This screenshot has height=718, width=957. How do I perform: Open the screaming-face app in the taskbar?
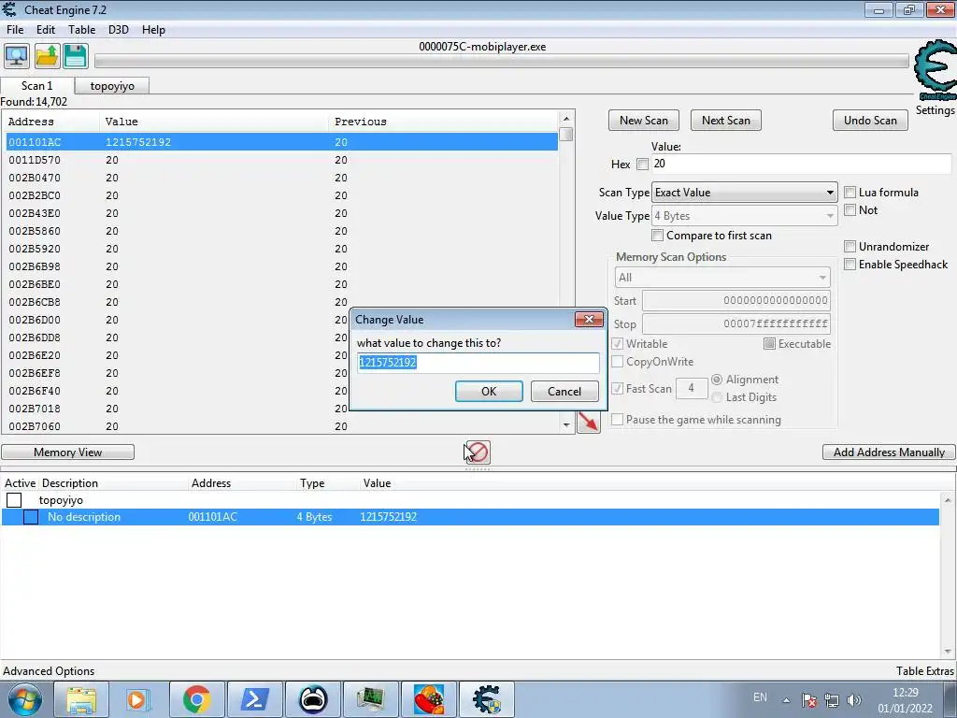tap(312, 699)
